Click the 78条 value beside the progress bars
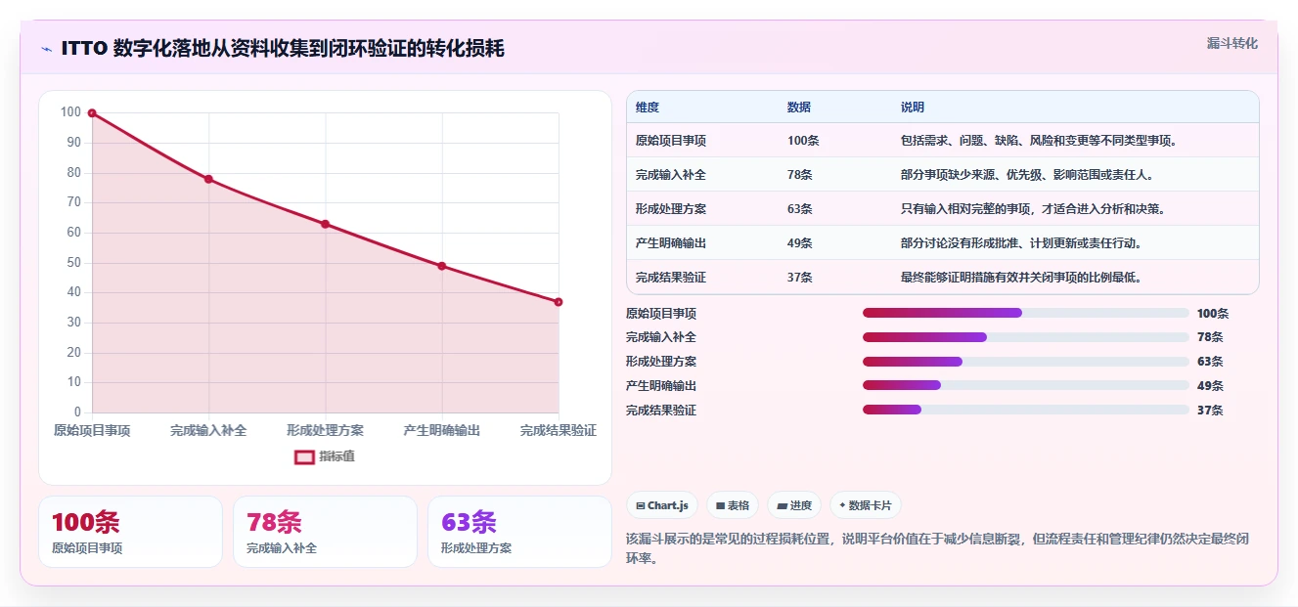1298x607 pixels. (1210, 337)
